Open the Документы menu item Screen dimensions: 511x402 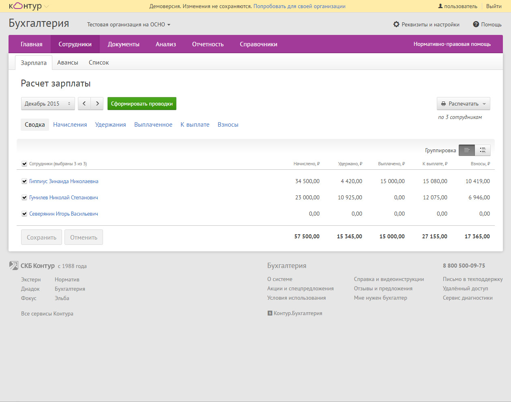[123, 44]
